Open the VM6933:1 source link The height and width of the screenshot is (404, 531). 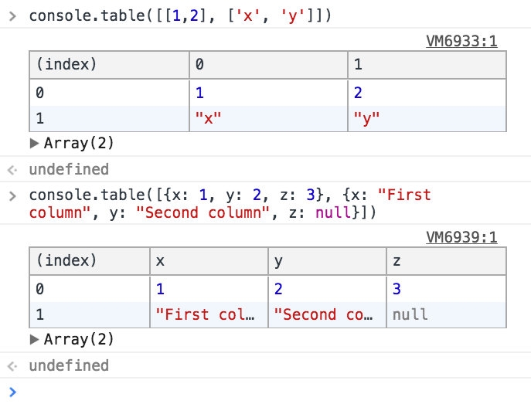(x=461, y=41)
